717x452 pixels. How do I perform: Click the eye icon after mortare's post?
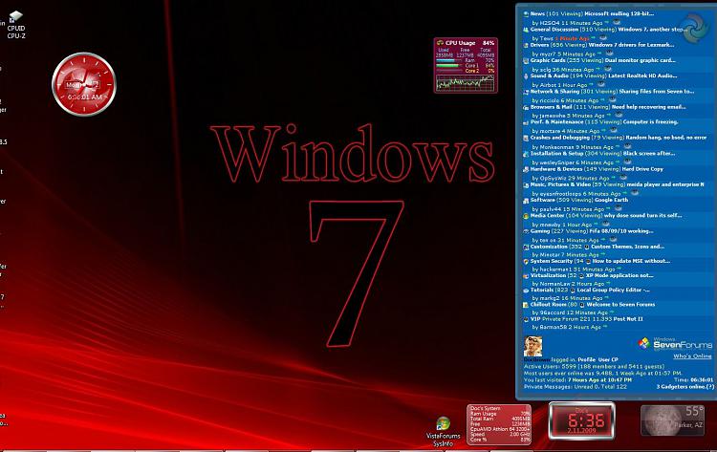pyautogui.click(x=614, y=130)
